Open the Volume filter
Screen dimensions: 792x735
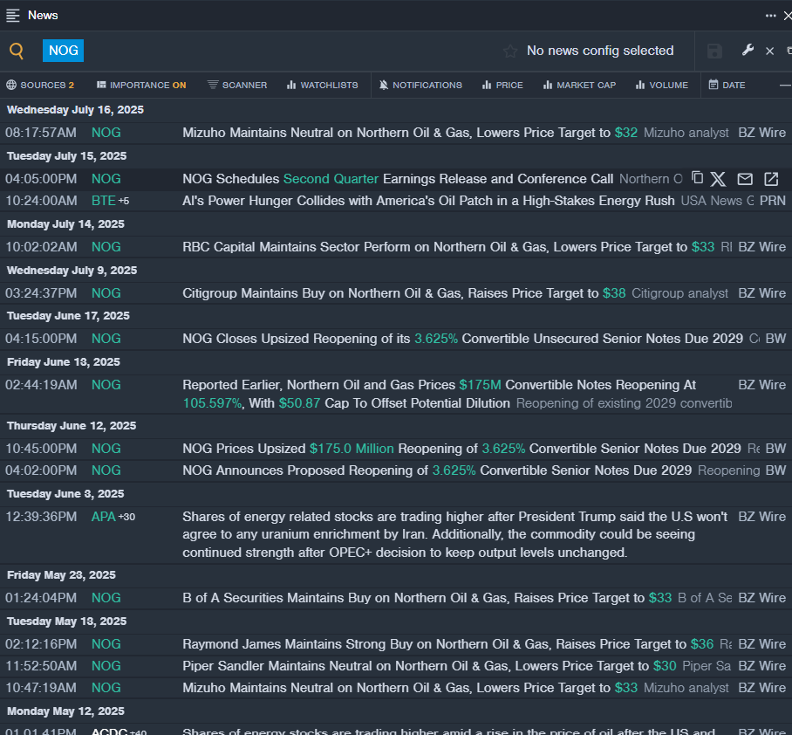click(x=662, y=85)
